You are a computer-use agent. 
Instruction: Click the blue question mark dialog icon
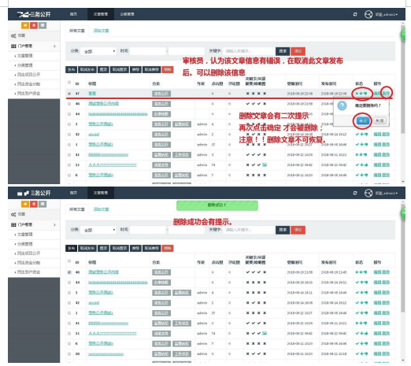coord(342,105)
